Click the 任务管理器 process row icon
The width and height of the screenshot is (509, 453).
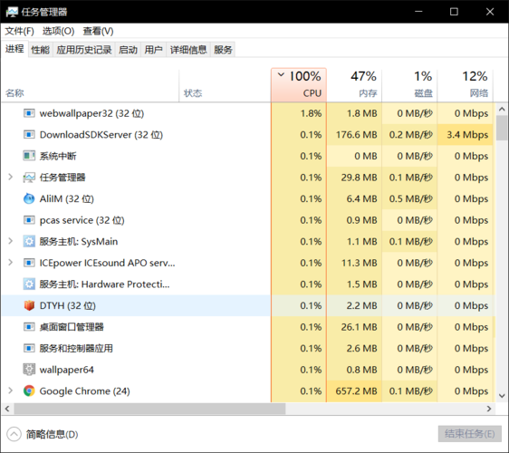coord(29,178)
